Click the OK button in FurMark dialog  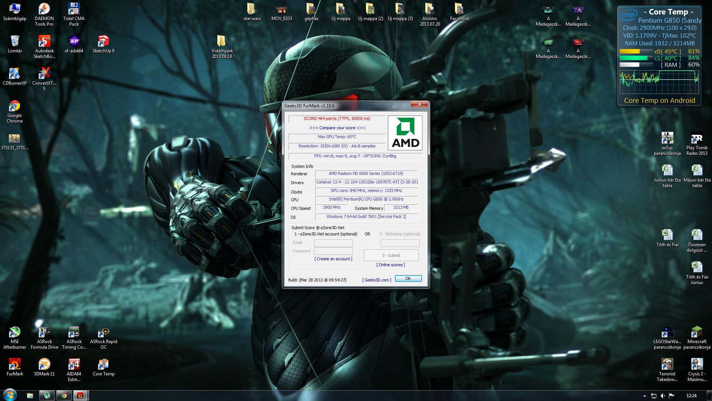pos(408,278)
